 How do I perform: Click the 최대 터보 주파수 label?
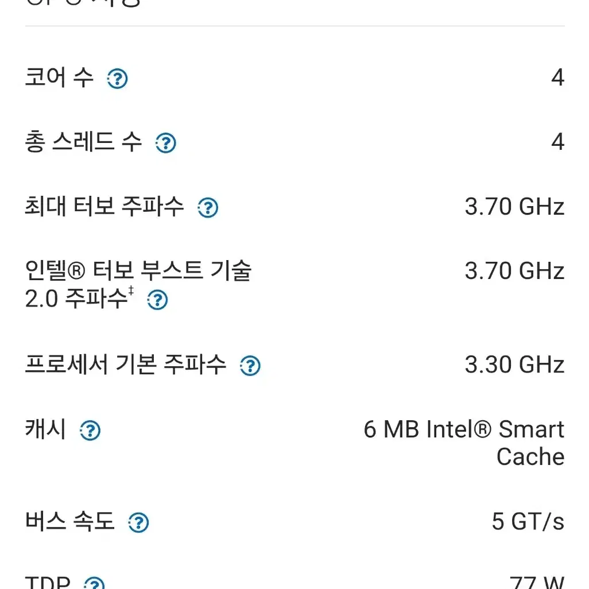click(104, 206)
